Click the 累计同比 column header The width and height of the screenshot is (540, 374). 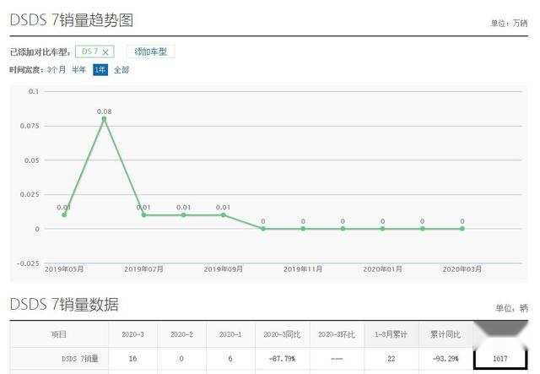coord(445,334)
